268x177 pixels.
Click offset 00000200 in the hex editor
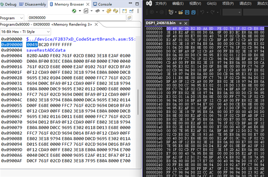(x=154, y=149)
